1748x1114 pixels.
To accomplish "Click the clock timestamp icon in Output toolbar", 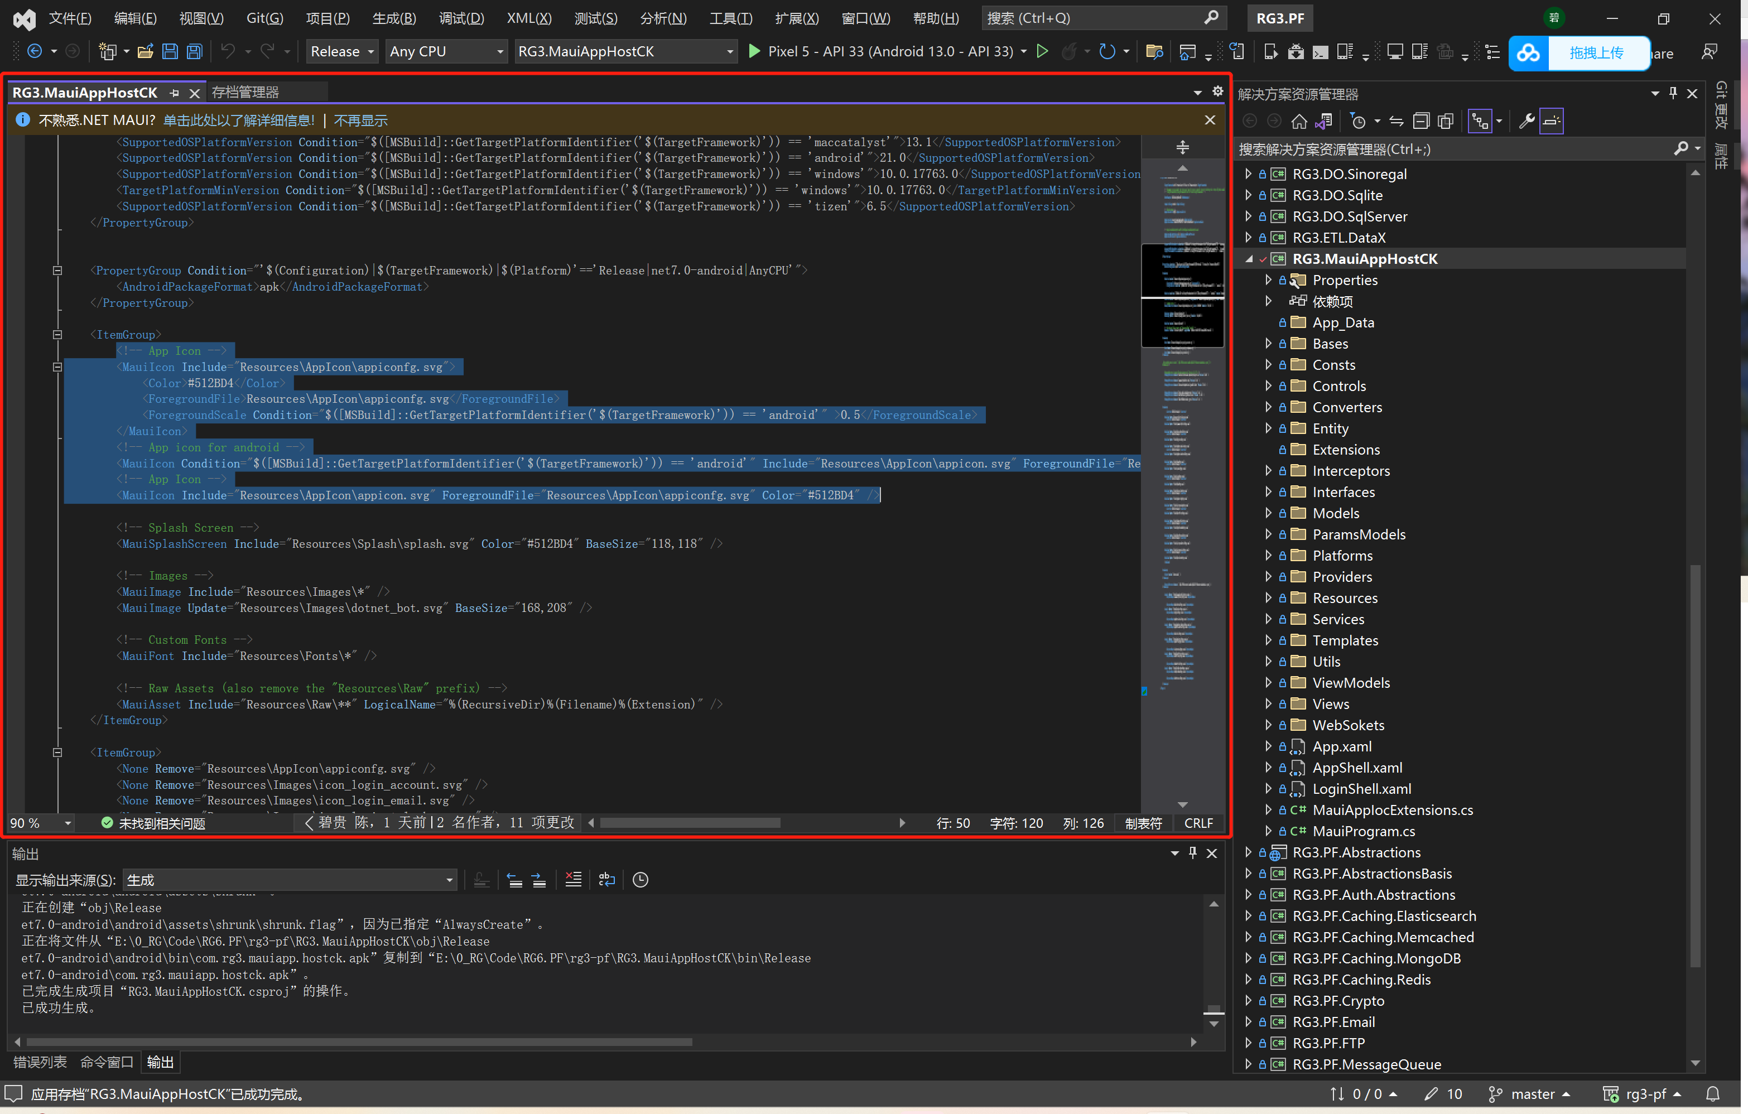I will pos(641,880).
